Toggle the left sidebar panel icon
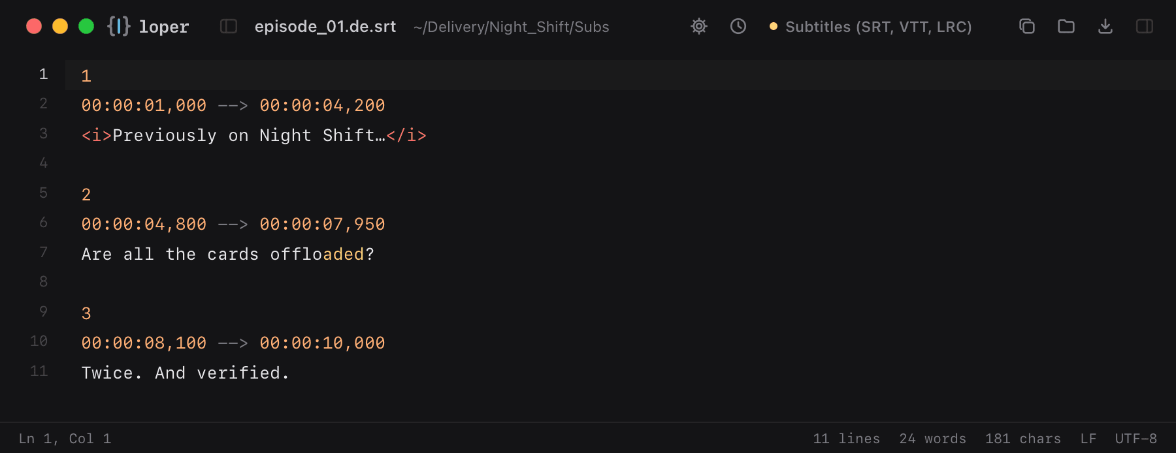The height and width of the screenshot is (453, 1176). click(229, 26)
